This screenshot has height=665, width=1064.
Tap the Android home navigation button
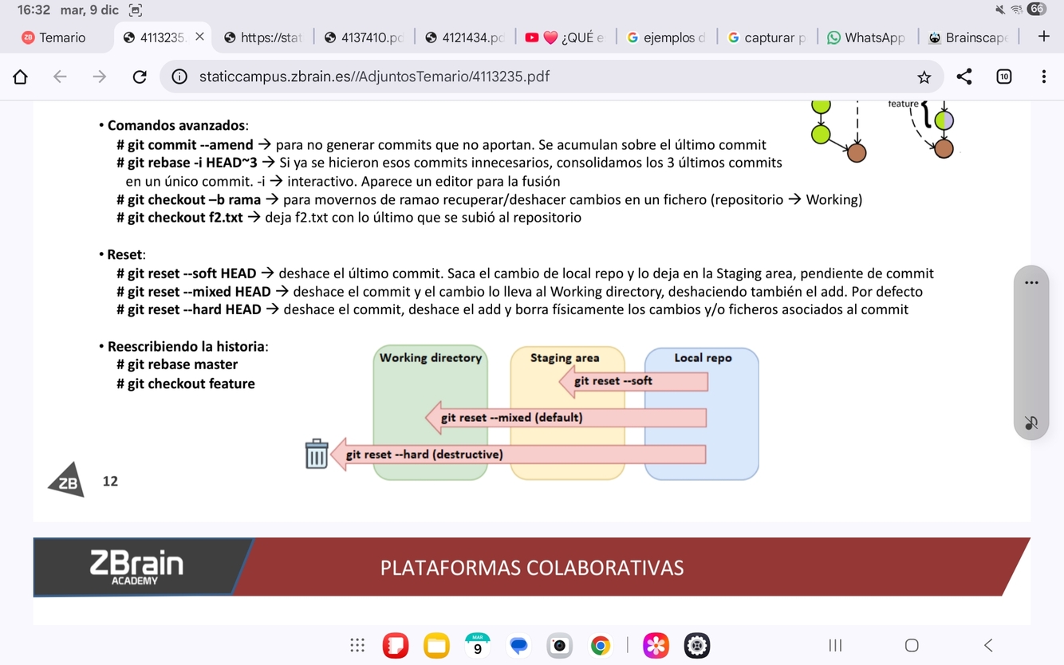click(912, 645)
